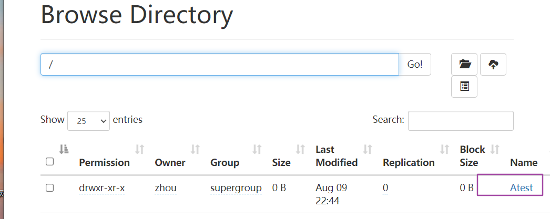Viewport: 550px width, 219px height.
Task: Sort entries by Size column arrows
Action: [x=301, y=150]
